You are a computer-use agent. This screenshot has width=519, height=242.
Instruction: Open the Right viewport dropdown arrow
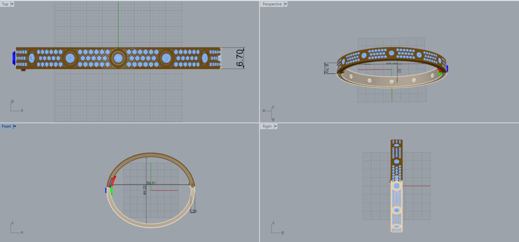point(276,126)
